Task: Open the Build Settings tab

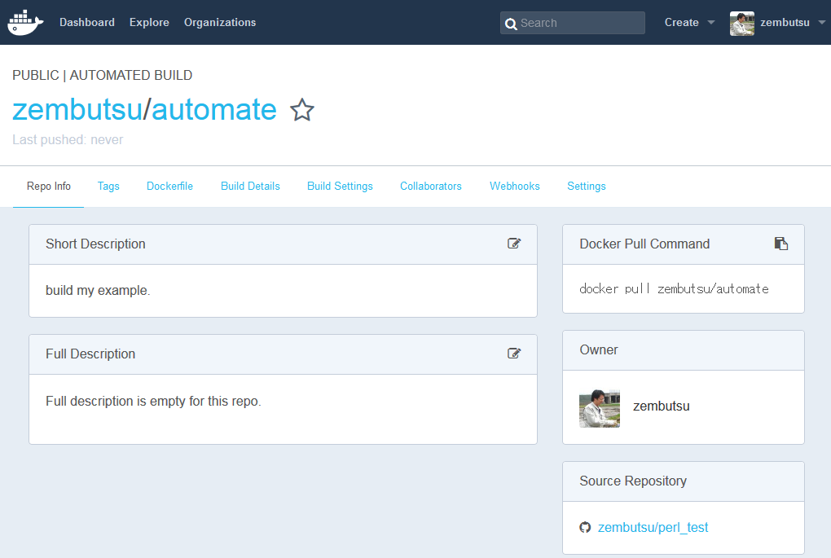Action: (340, 186)
